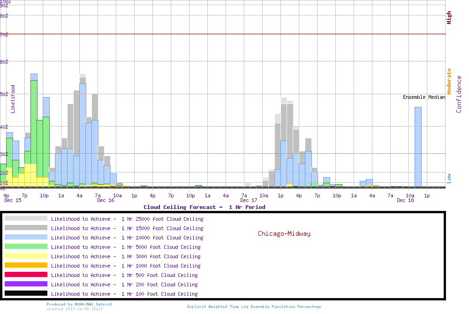The height and width of the screenshot is (314, 469).
Task: Choose the red 500 foot legend swatch
Action: pyautogui.click(x=26, y=275)
